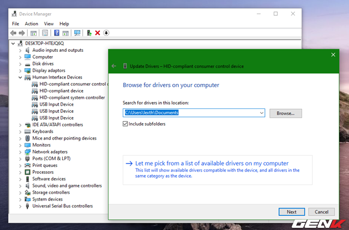Select HID-compliant consumer control device
349x230 pixels.
click(x=74, y=84)
